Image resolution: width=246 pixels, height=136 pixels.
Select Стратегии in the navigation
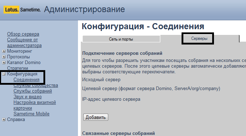pos(17,68)
